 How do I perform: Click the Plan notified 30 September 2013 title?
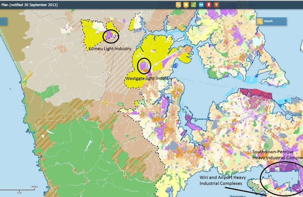click(29, 5)
